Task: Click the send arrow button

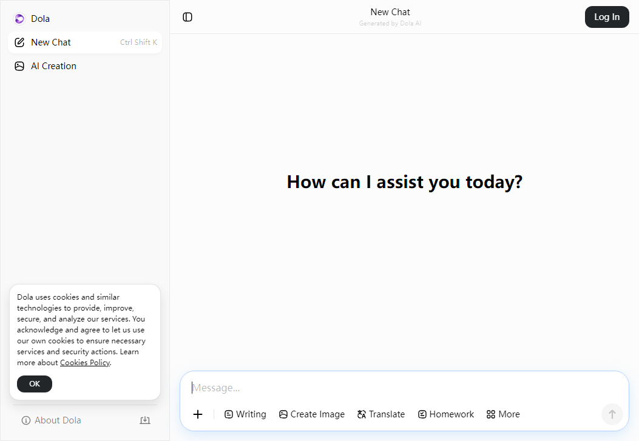Action: [612, 414]
